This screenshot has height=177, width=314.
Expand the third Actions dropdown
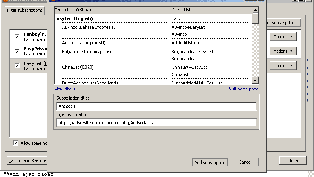(283, 66)
